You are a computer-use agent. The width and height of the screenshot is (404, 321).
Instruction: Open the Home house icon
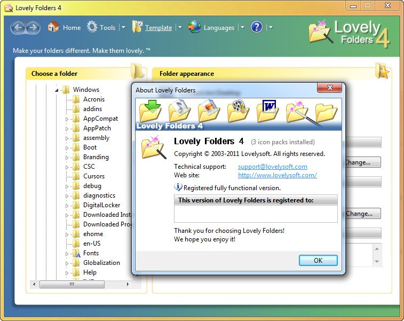(53, 27)
